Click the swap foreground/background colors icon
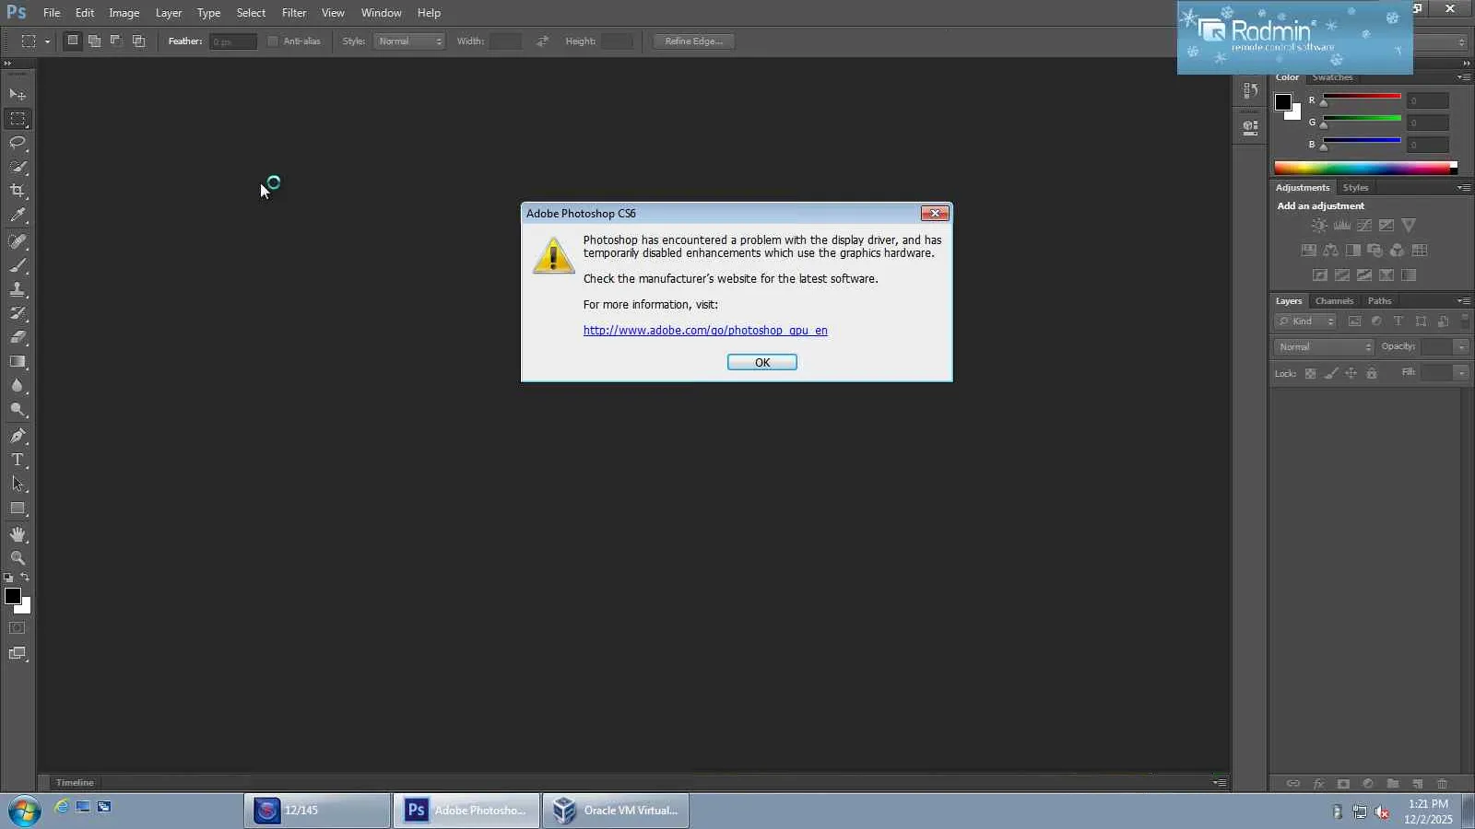 (25, 578)
